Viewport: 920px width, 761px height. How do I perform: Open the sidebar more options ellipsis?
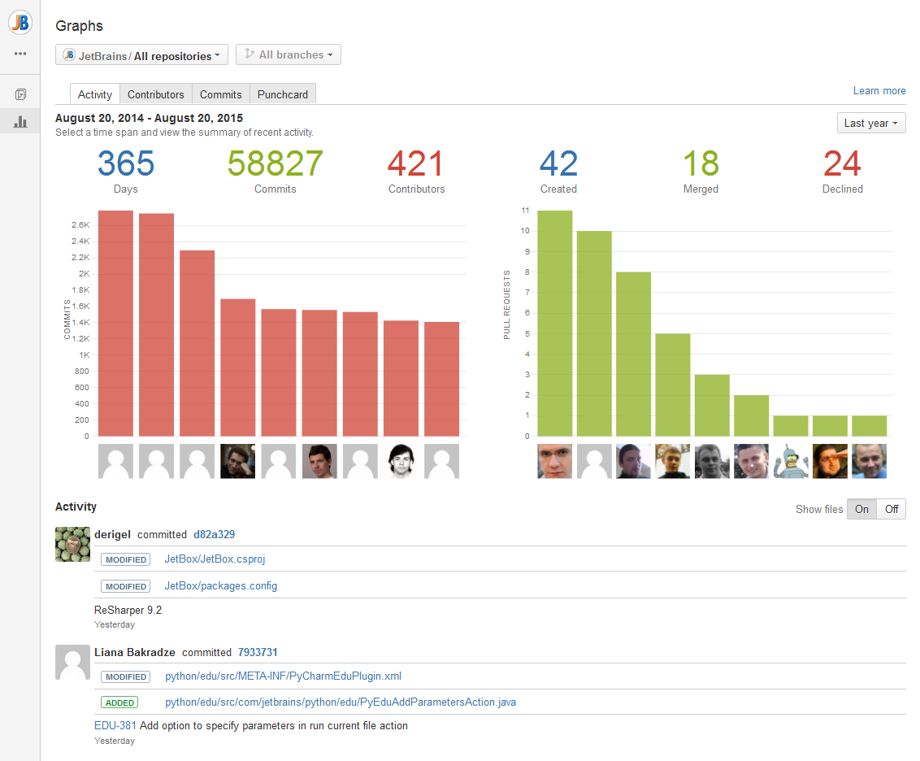point(20,54)
